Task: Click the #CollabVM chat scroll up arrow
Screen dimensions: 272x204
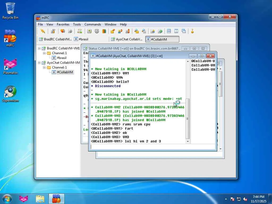Action: coord(188,61)
